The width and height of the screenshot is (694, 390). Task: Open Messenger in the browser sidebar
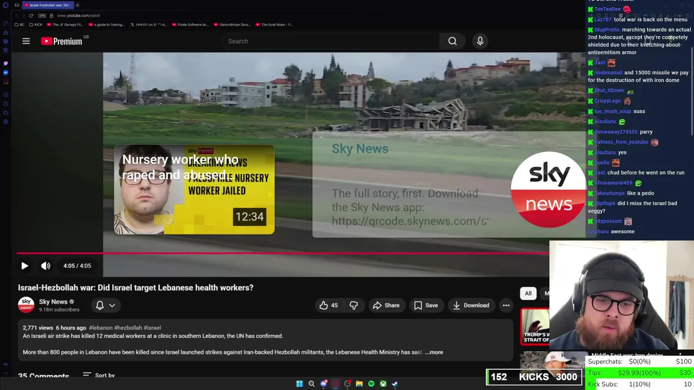point(6,73)
